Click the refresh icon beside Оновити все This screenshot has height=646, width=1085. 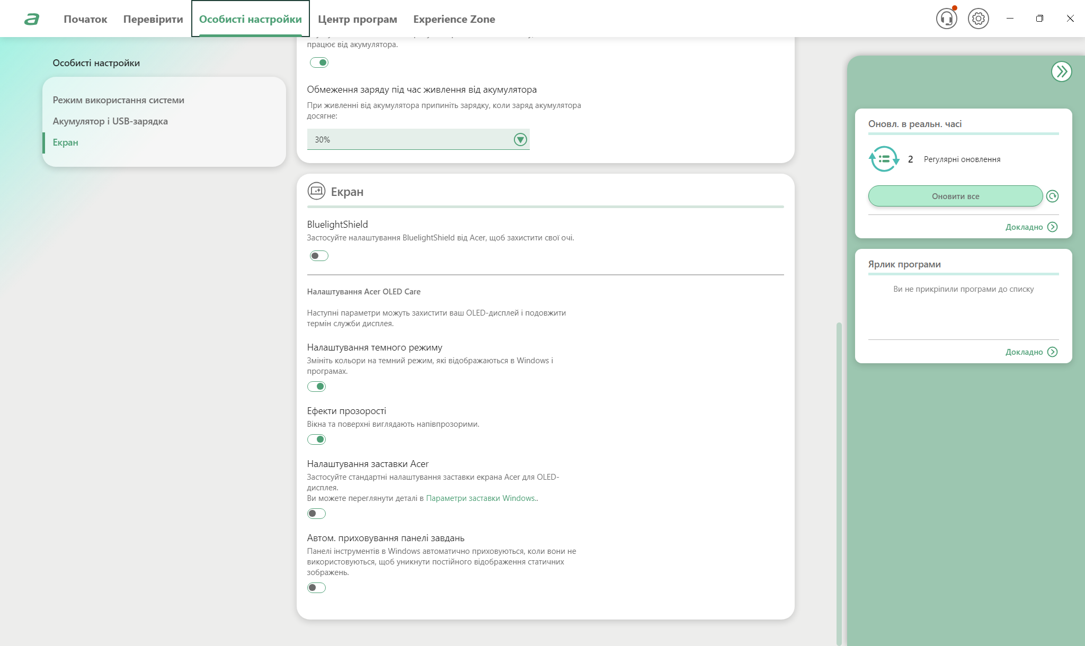[1052, 196]
